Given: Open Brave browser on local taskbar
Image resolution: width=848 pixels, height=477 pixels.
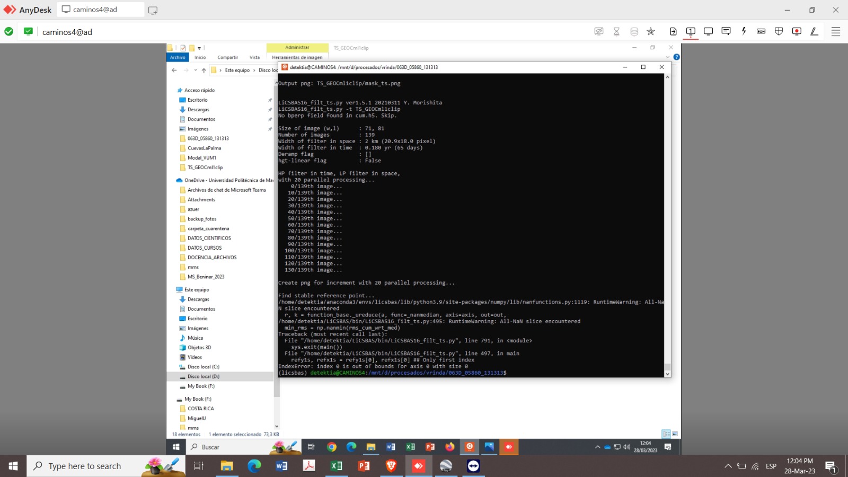Looking at the screenshot, I should 391,466.
